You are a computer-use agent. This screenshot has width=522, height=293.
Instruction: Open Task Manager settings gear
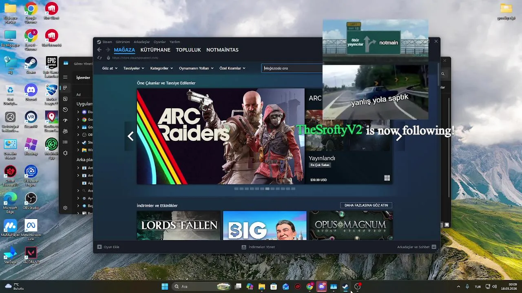65,208
